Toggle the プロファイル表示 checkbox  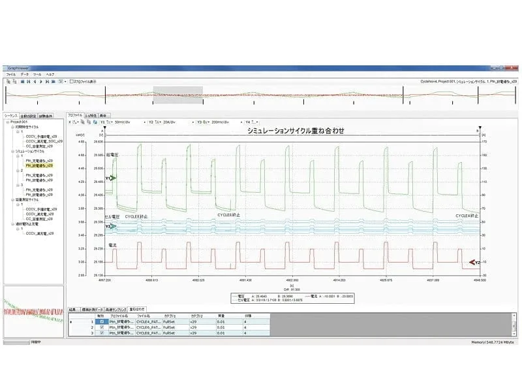click(72, 82)
